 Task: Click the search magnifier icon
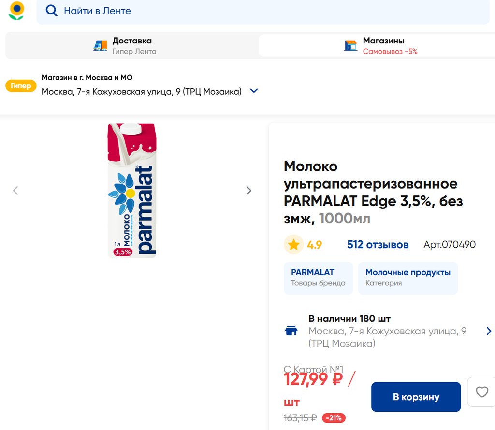[x=51, y=11]
